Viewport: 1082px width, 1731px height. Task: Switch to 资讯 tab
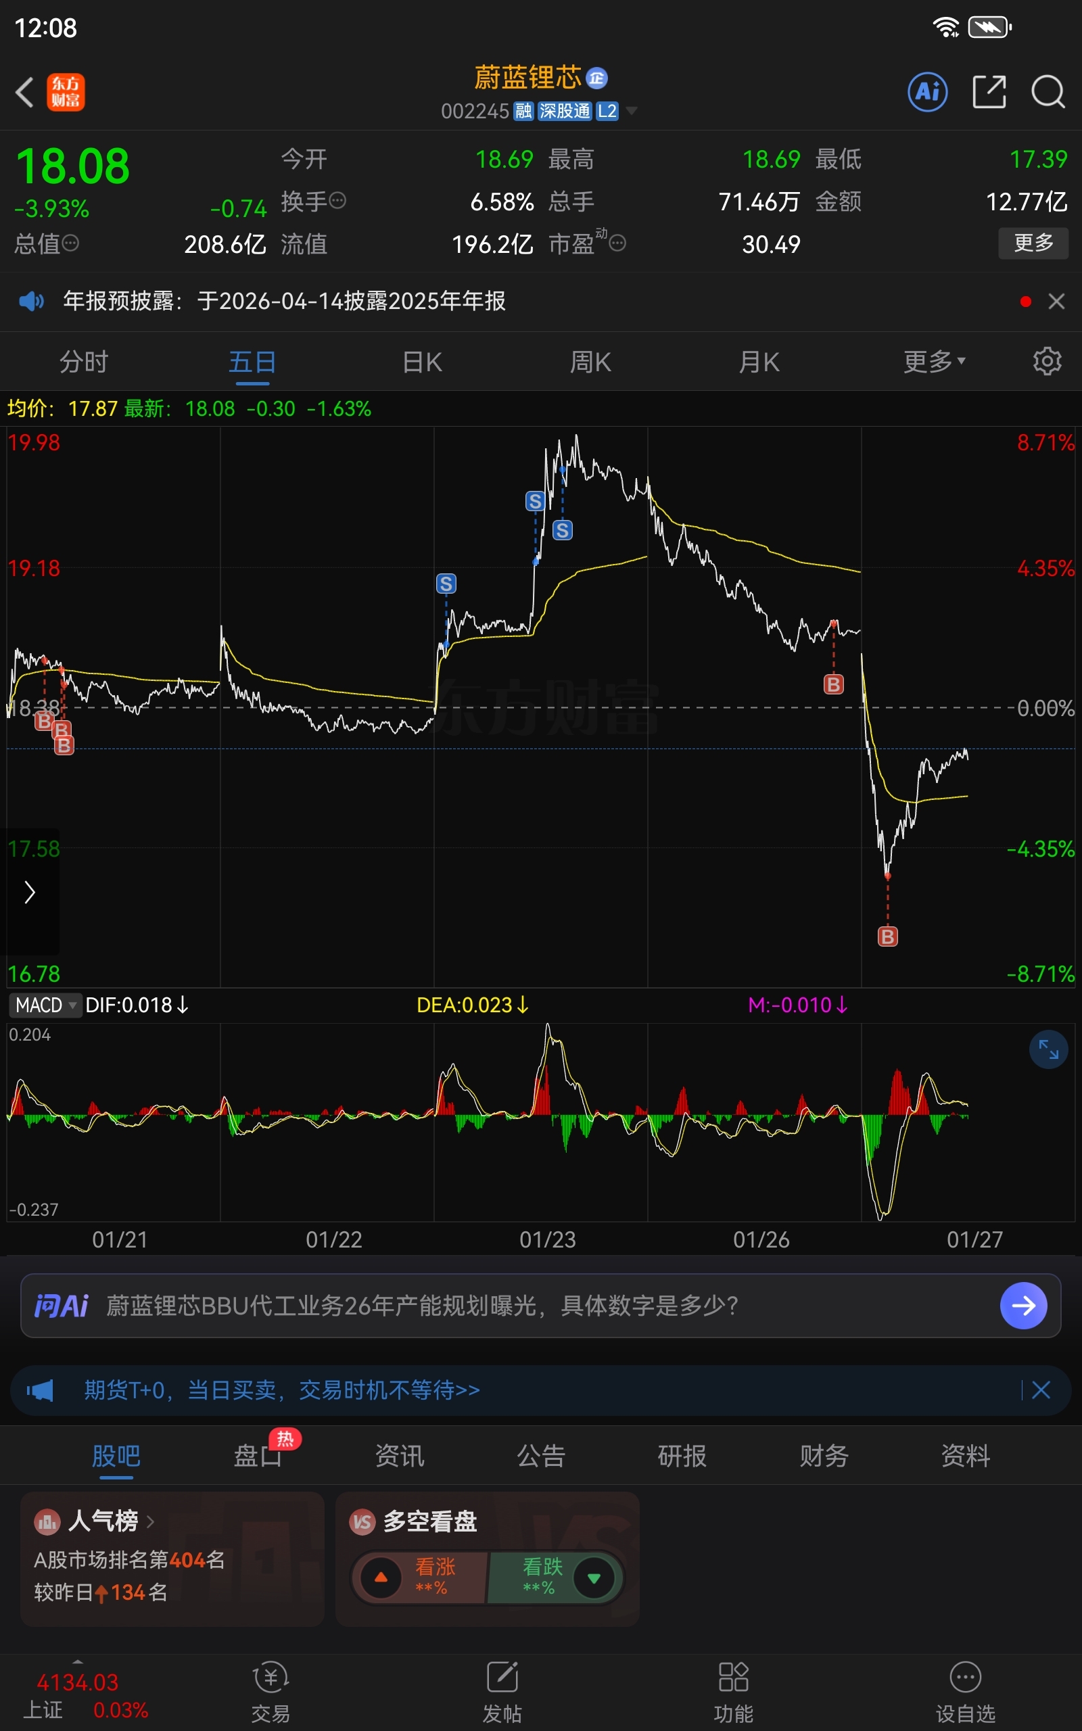tap(400, 1456)
